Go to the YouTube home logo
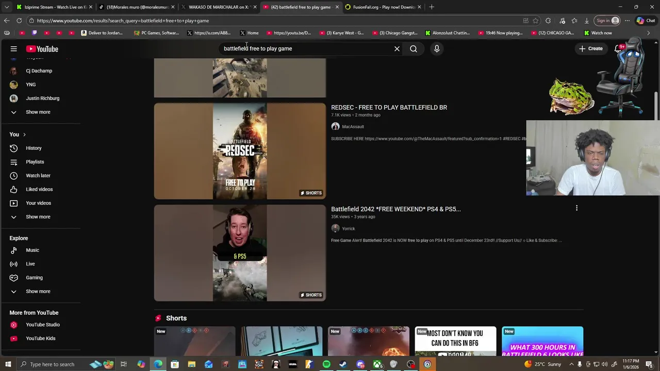Screen dimensions: 660x371 pyautogui.click(x=42, y=49)
